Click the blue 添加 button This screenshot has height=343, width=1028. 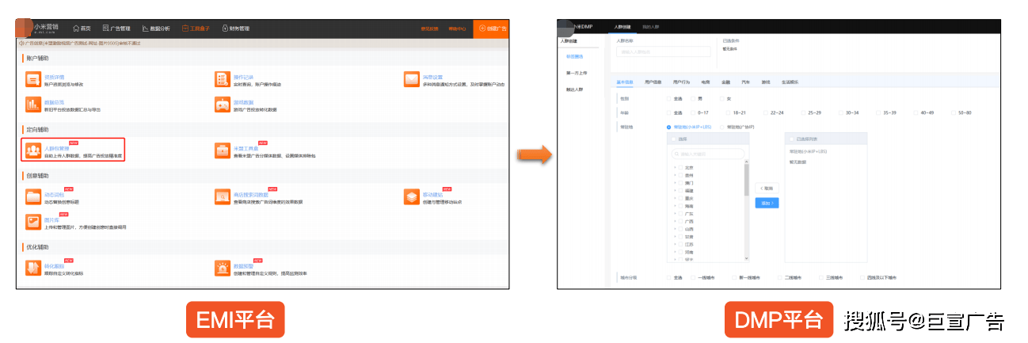pos(767,203)
